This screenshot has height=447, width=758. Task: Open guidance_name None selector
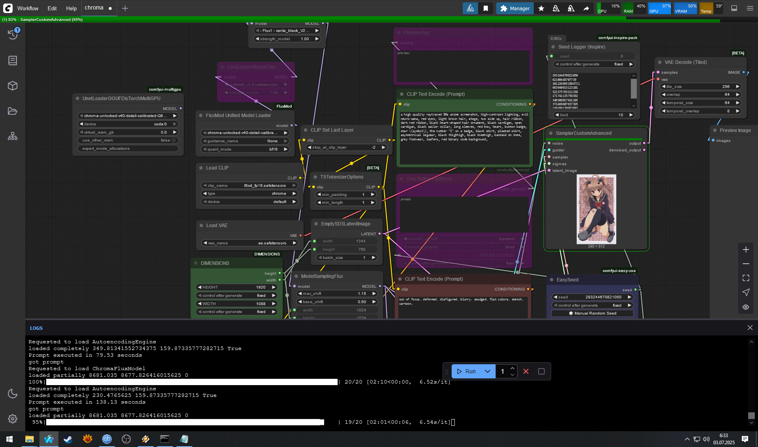(x=245, y=141)
